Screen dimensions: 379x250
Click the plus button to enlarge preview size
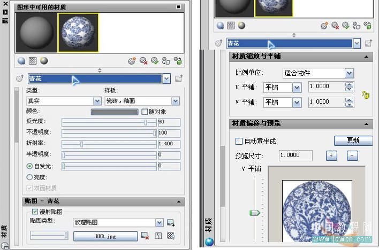[331, 155]
